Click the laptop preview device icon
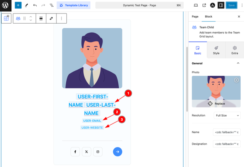 [196, 5]
